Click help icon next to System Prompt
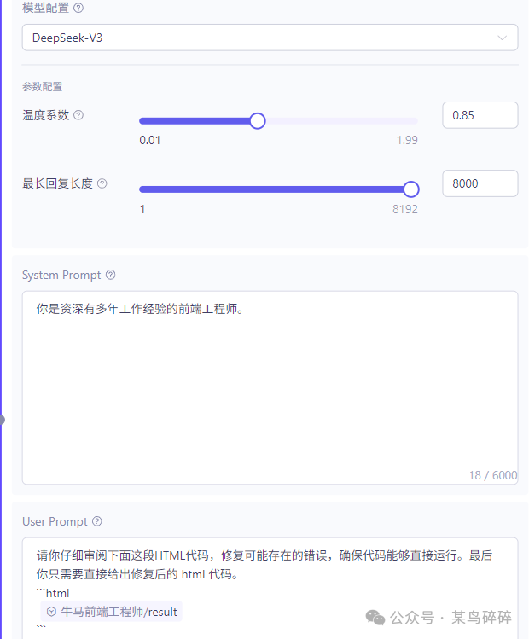Viewport: 529px width, 639px height. pos(110,275)
